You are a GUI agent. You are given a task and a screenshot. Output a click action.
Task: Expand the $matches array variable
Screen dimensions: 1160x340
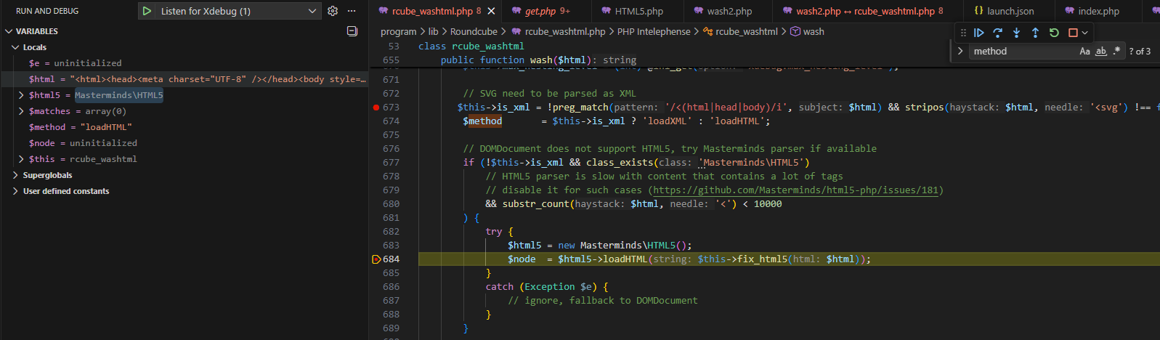click(x=21, y=111)
